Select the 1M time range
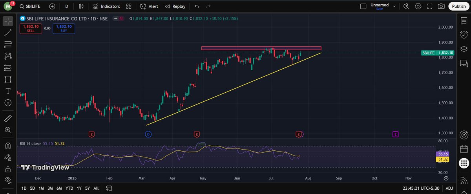Viewport: 471px width, 194px height. pos(41,188)
